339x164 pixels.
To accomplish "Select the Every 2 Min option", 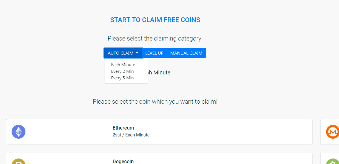I will (x=122, y=71).
